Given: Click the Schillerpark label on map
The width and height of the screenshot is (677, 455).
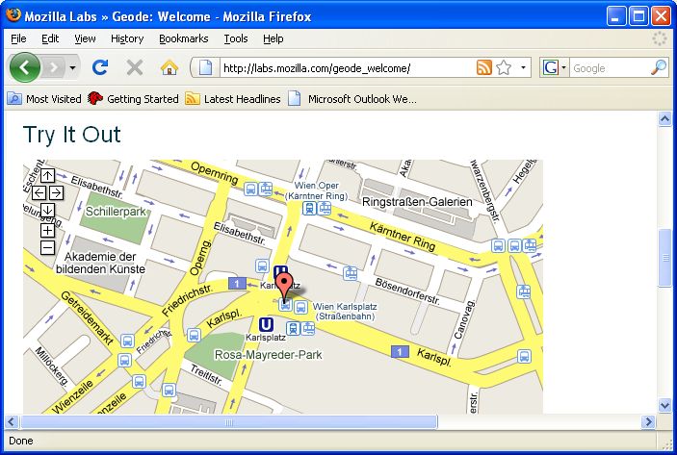Looking at the screenshot, I should pyautogui.click(x=116, y=212).
